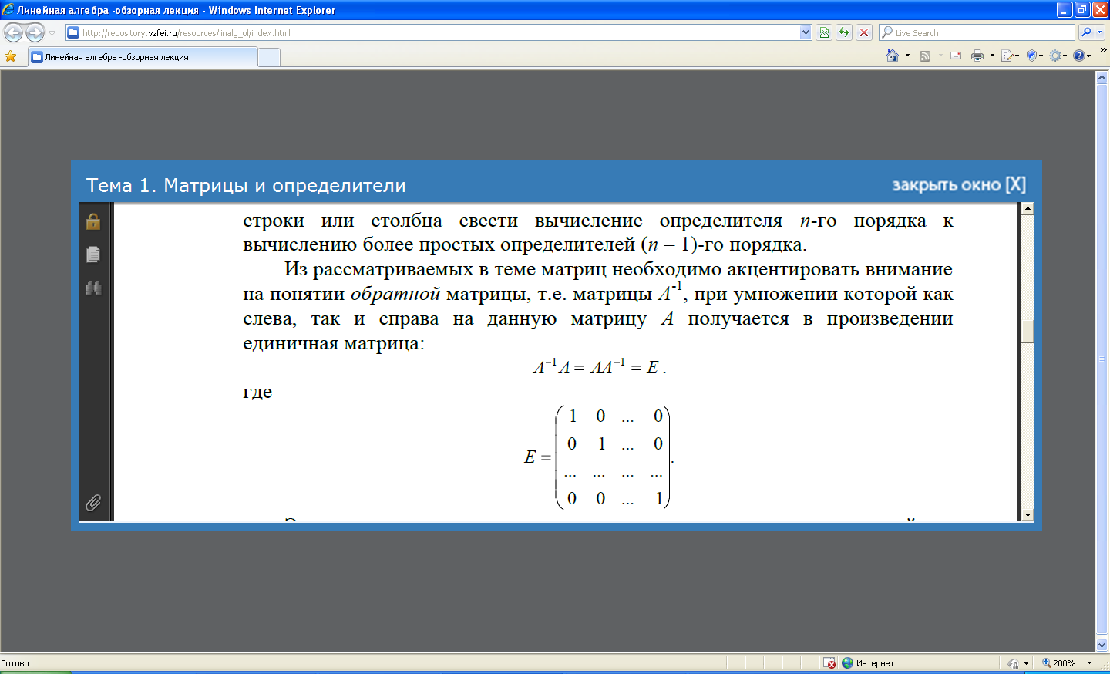
Task: Click the Live Search input box
Action: 977,33
